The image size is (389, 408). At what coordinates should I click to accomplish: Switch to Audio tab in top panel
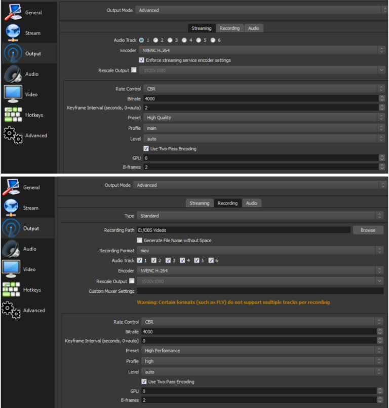(254, 28)
